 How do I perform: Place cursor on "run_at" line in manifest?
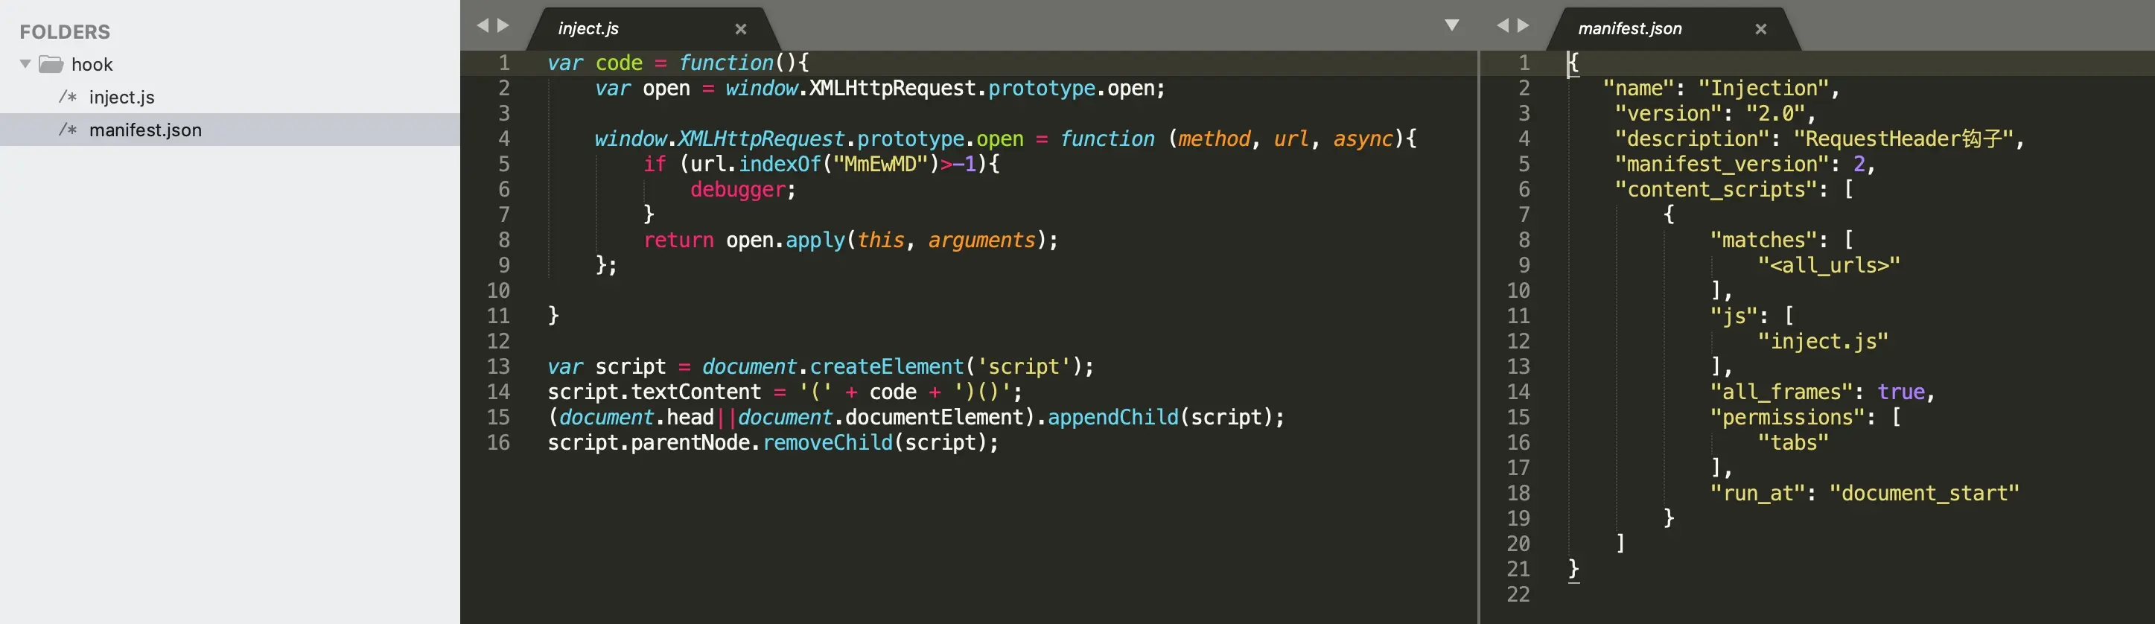coord(1865,494)
